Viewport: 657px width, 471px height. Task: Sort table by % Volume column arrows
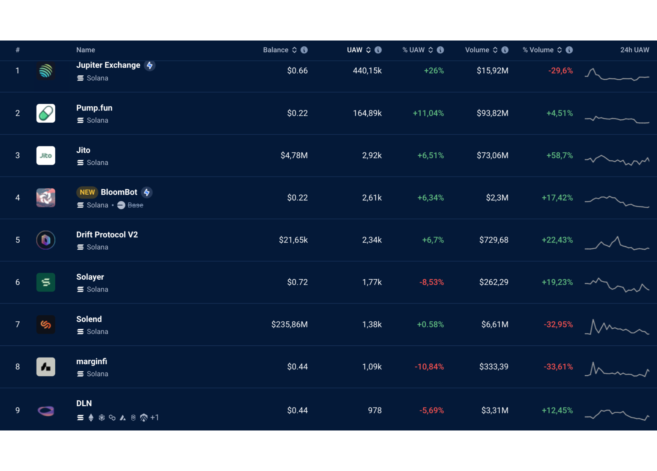[560, 50]
